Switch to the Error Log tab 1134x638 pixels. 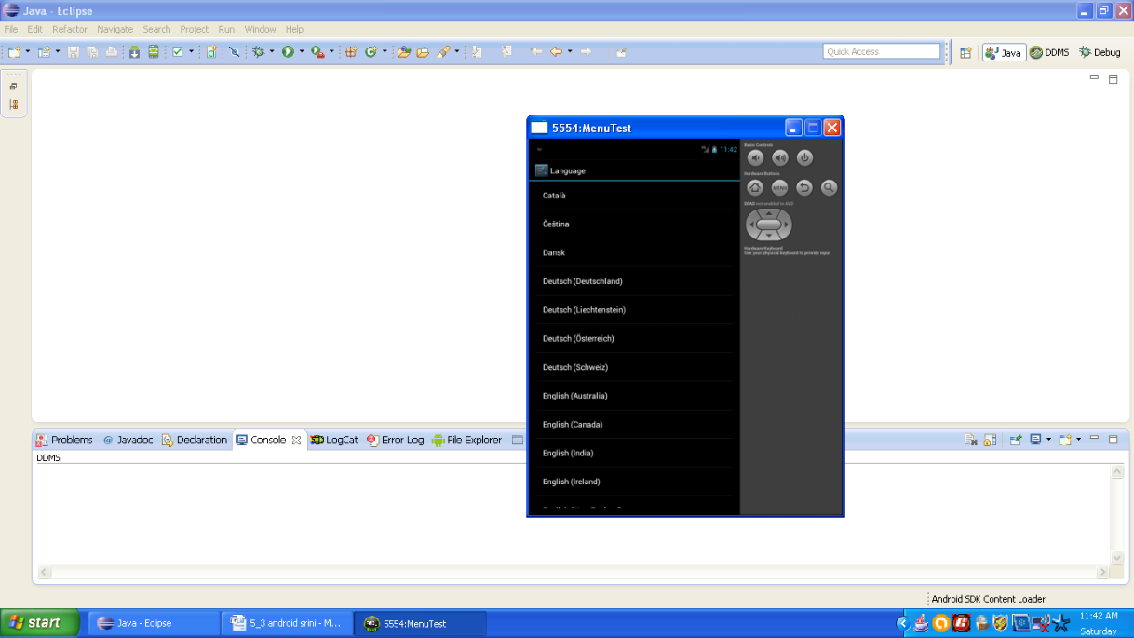(x=396, y=440)
